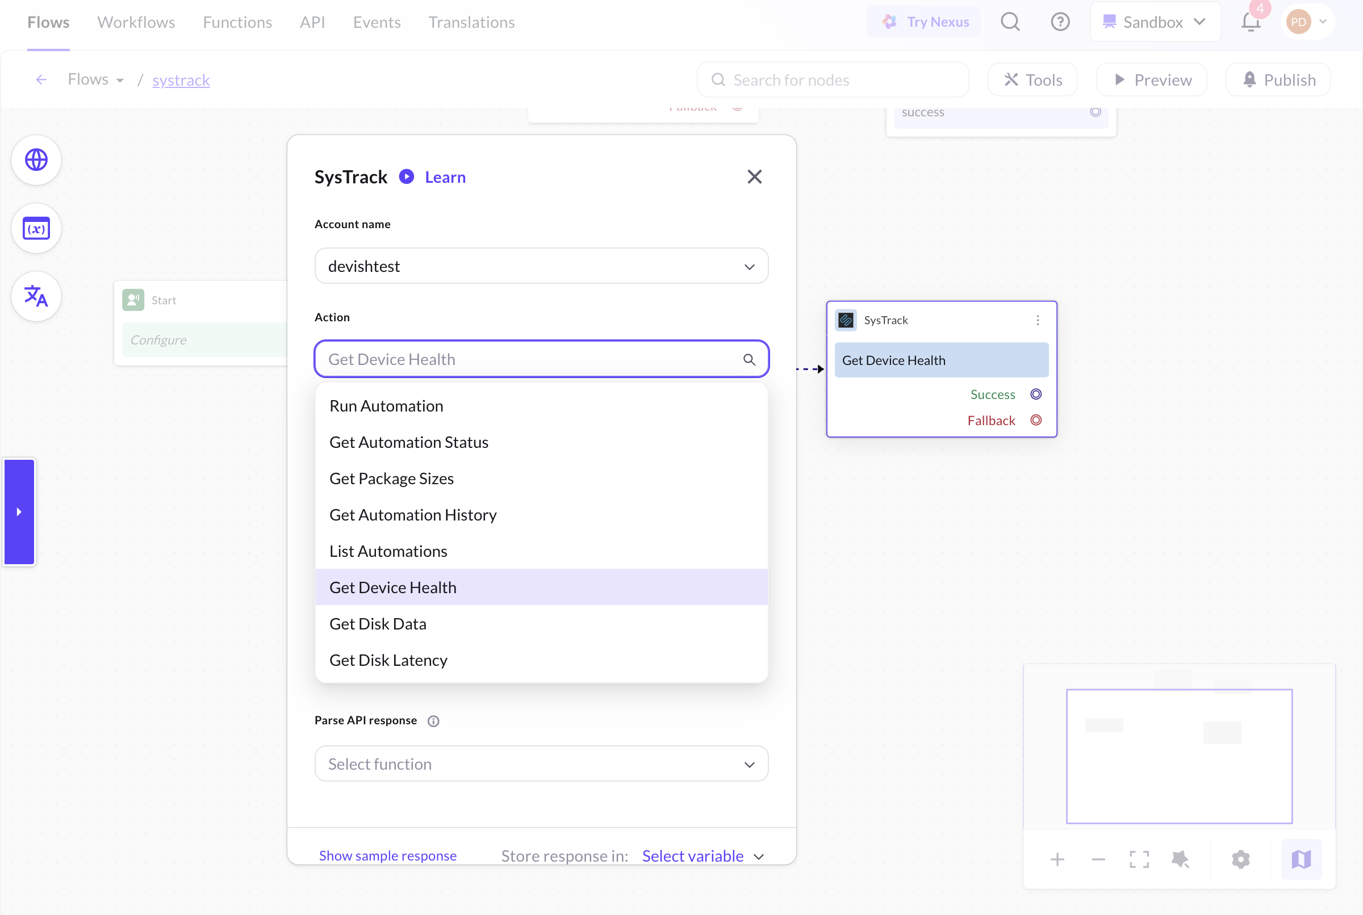
Task: Switch to the API tab
Action: click(x=312, y=22)
